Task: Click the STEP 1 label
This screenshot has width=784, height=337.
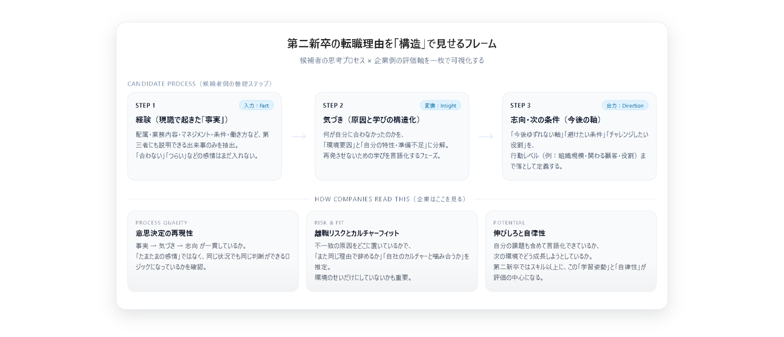Action: pyautogui.click(x=145, y=105)
